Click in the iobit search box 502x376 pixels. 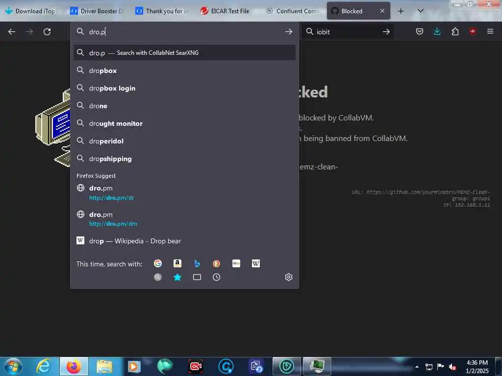[x=348, y=32]
